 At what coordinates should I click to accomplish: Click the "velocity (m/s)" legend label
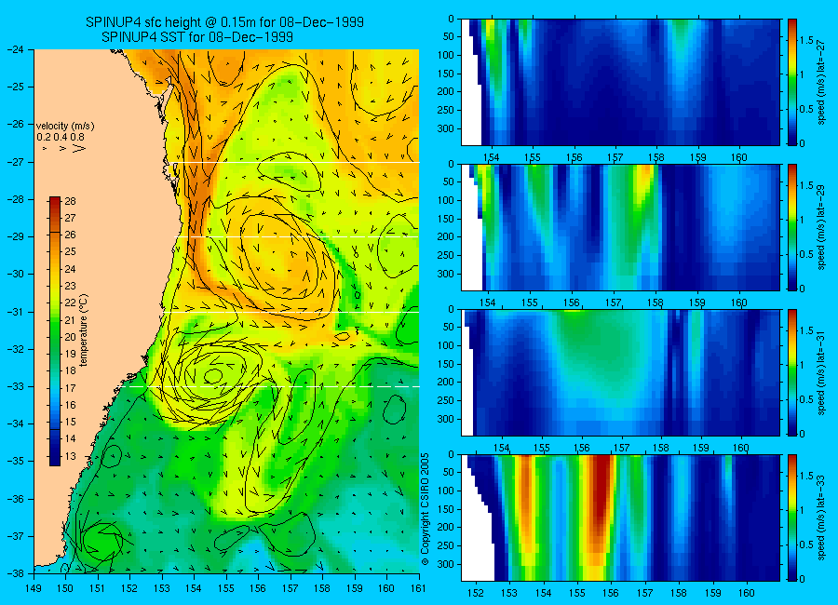(65, 127)
